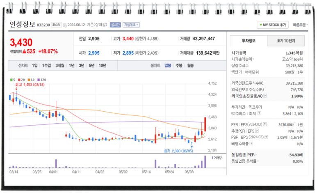The height and width of the screenshot is (193, 317).
Task: Click the help icon next to PBR BPS
Action: tap(266, 137)
